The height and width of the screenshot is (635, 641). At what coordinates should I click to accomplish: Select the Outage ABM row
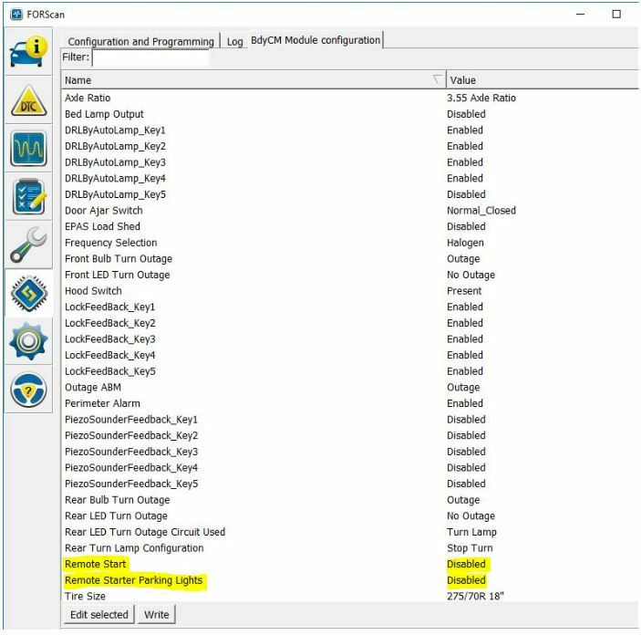pos(350,387)
